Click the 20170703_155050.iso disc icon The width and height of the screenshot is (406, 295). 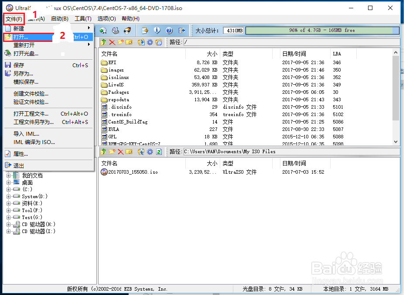(x=104, y=172)
